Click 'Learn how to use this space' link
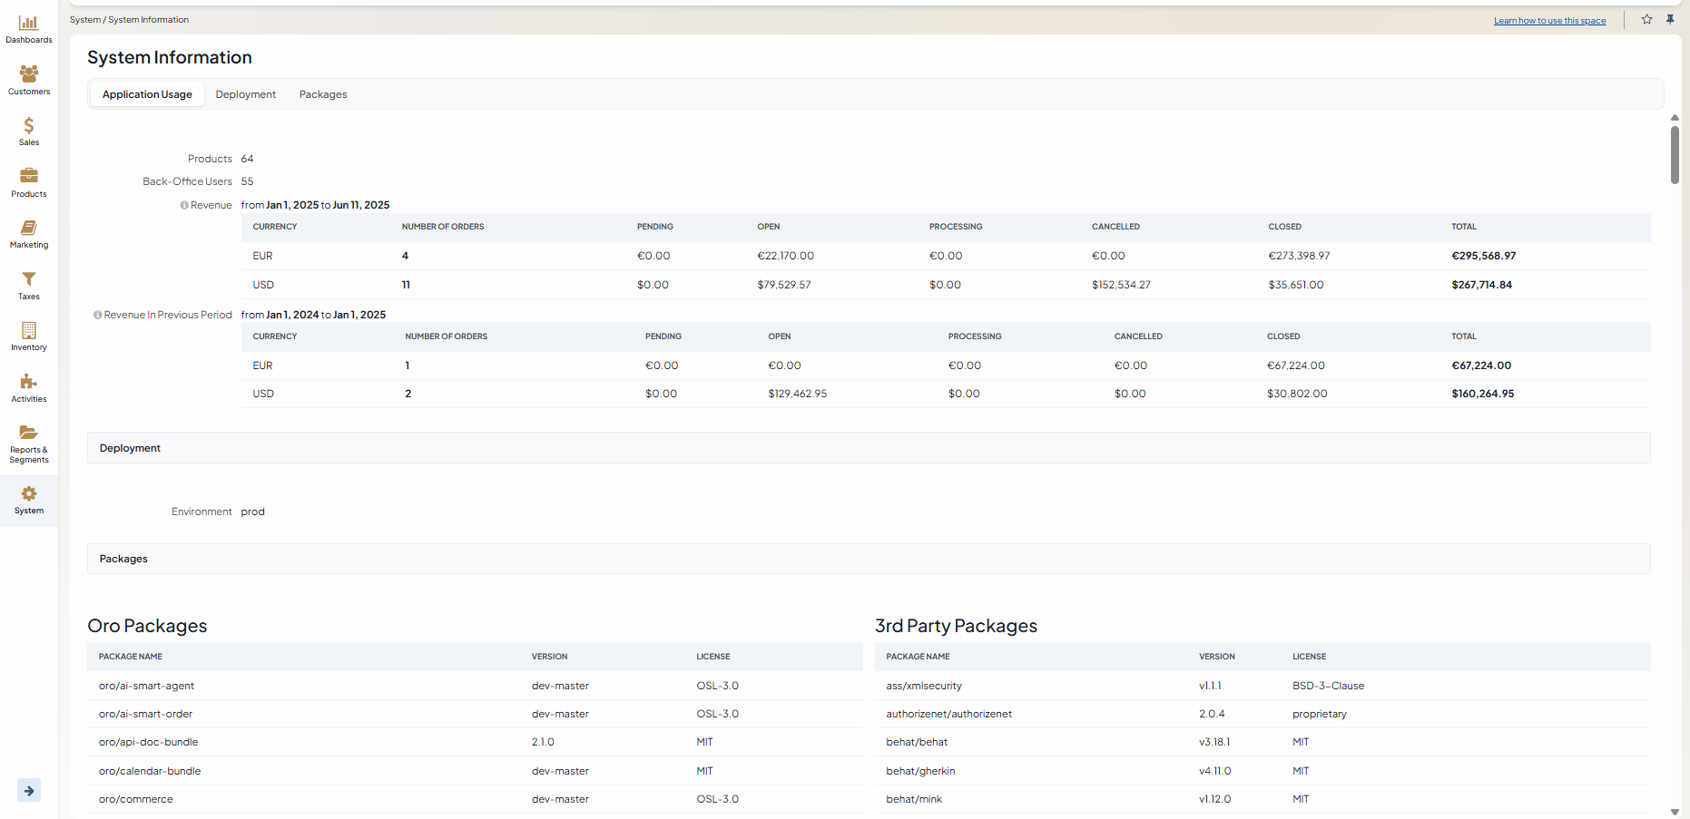The height and width of the screenshot is (819, 1690). [x=1549, y=21]
